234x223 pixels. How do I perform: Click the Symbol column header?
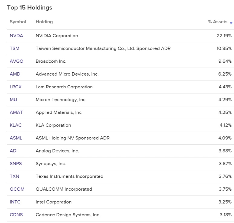[18, 22]
